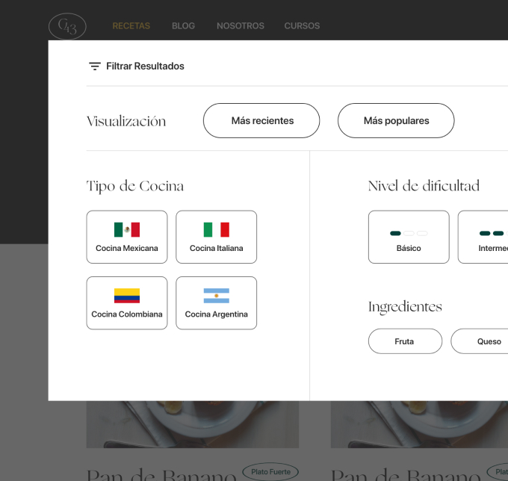The width and height of the screenshot is (508, 481).
Task: Go to the Blog page
Action: click(183, 26)
